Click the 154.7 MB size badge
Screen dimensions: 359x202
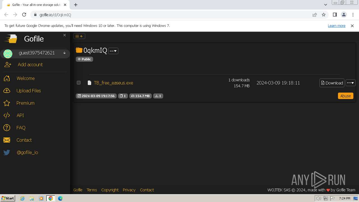point(141,96)
